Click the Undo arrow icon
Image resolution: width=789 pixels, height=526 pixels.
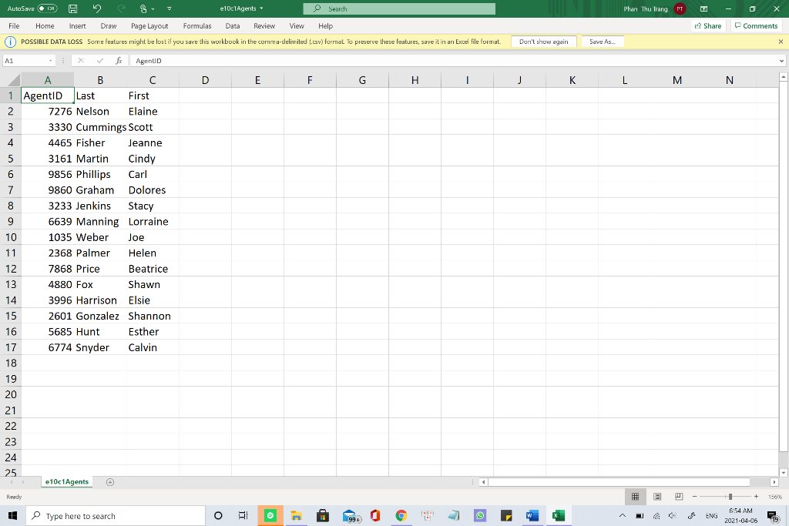click(x=97, y=8)
